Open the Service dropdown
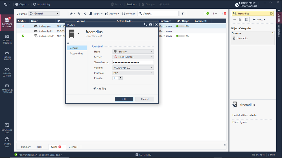 pyautogui.click(x=133, y=57)
